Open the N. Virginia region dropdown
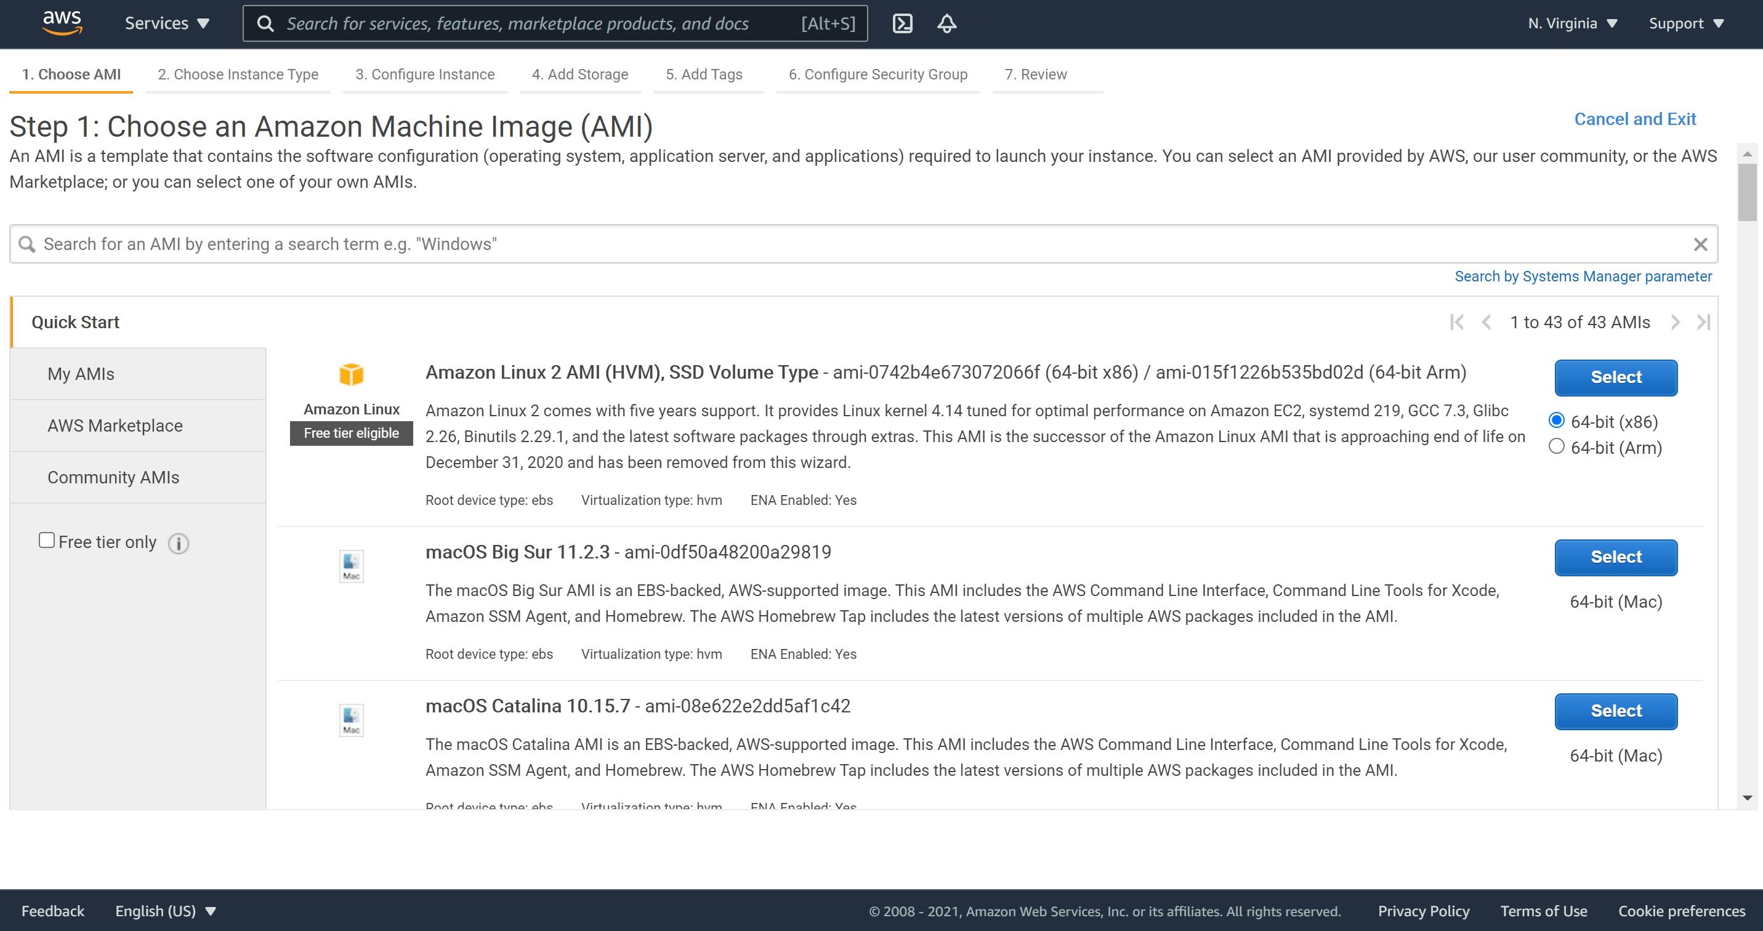Viewport: 1763px width, 931px height. coord(1572,23)
